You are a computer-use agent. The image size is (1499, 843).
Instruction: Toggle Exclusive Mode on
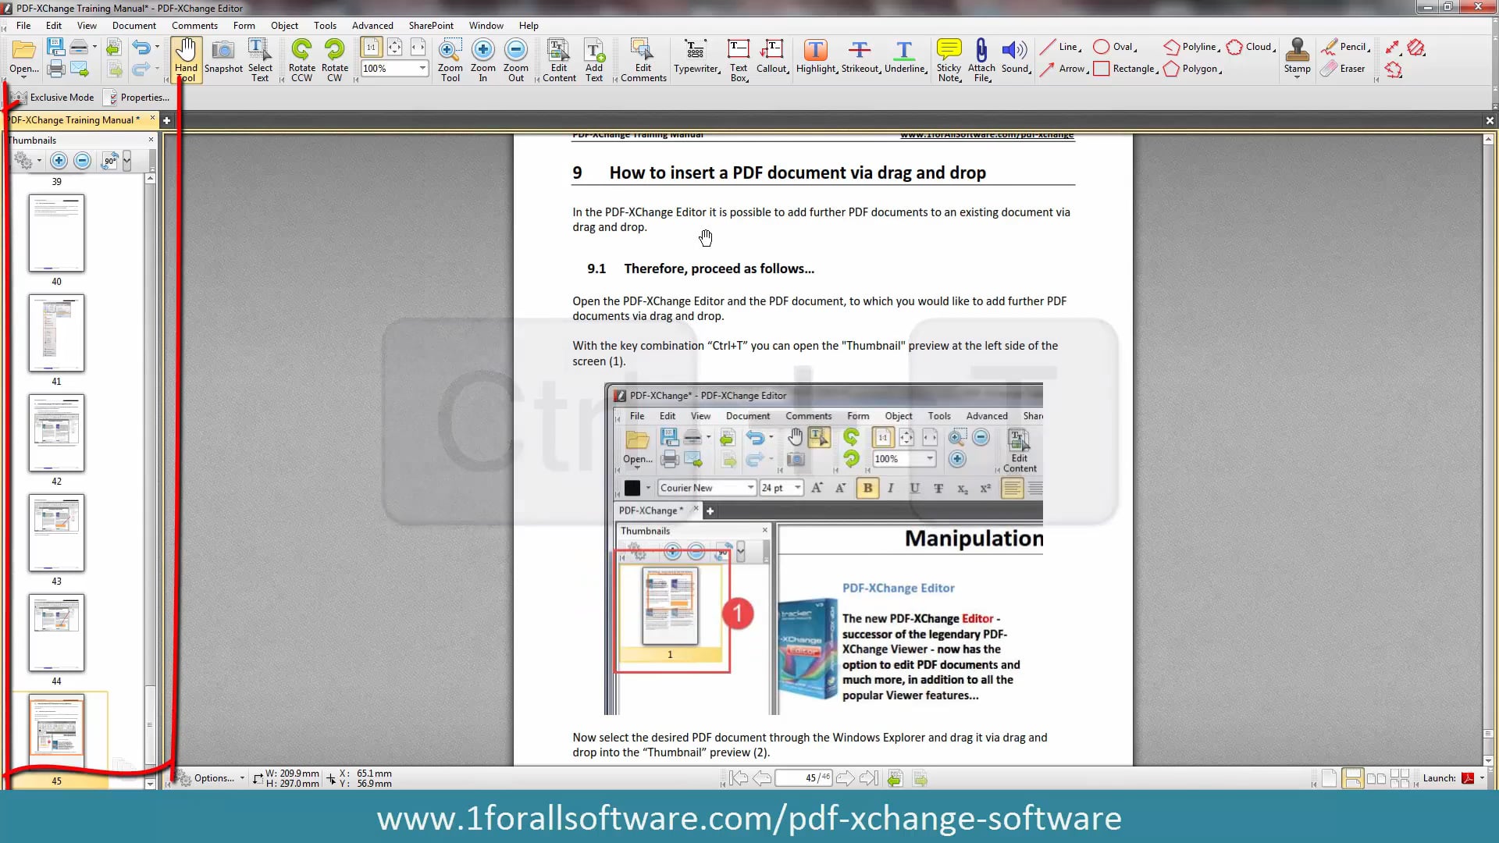click(54, 97)
